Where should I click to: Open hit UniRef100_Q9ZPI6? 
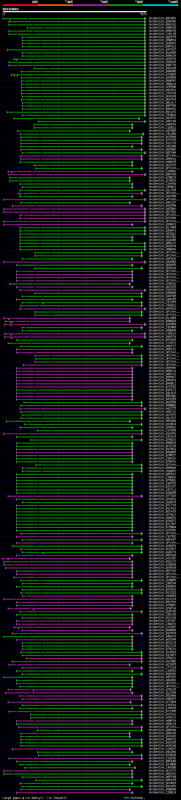[x=162, y=59]
